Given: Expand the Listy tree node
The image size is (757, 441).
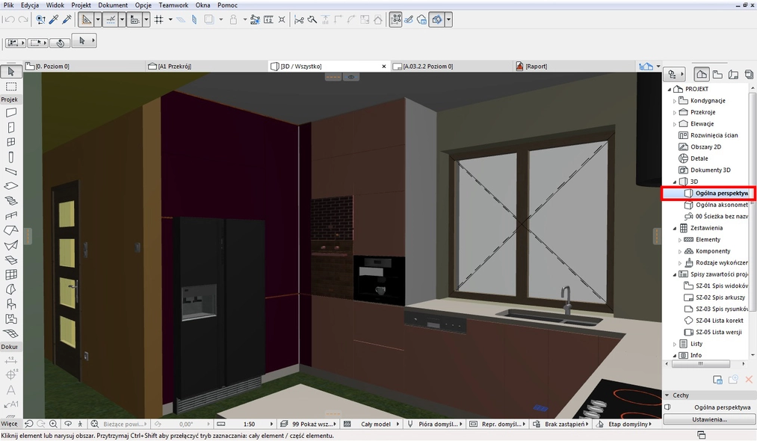Looking at the screenshot, I should [675, 344].
